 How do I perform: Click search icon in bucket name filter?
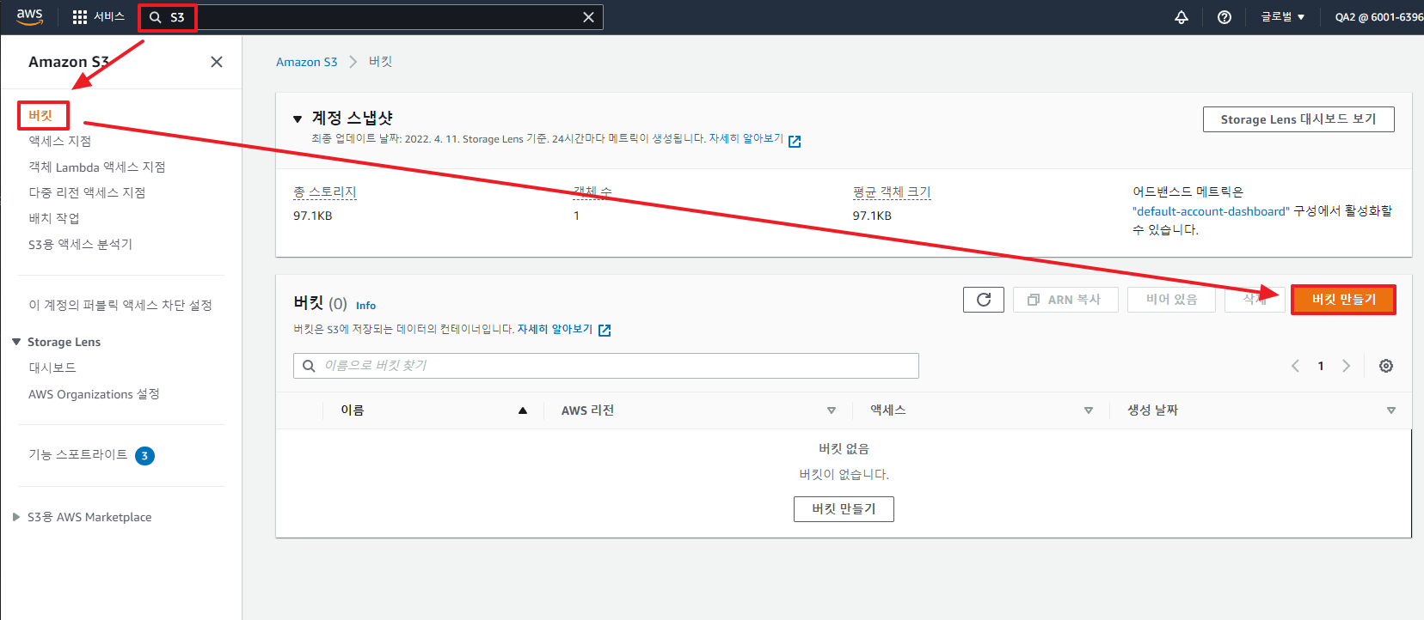309,366
